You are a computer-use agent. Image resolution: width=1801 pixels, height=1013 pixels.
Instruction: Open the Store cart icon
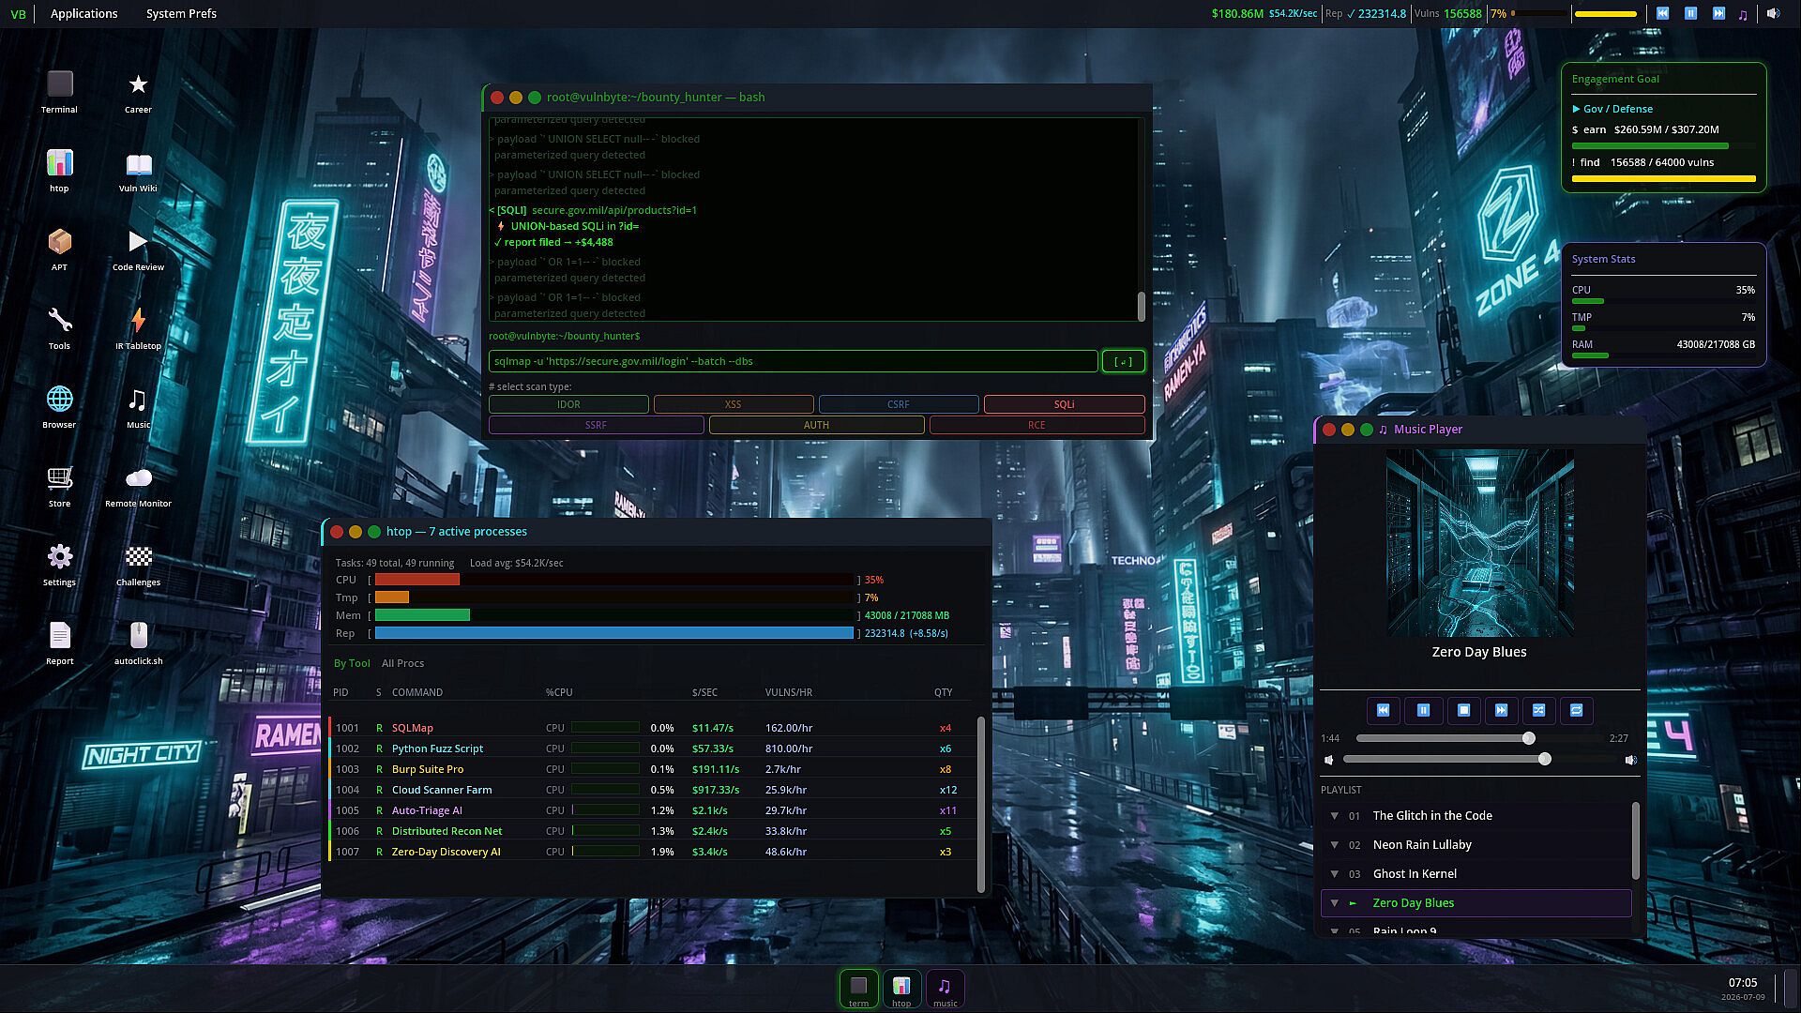(x=59, y=485)
